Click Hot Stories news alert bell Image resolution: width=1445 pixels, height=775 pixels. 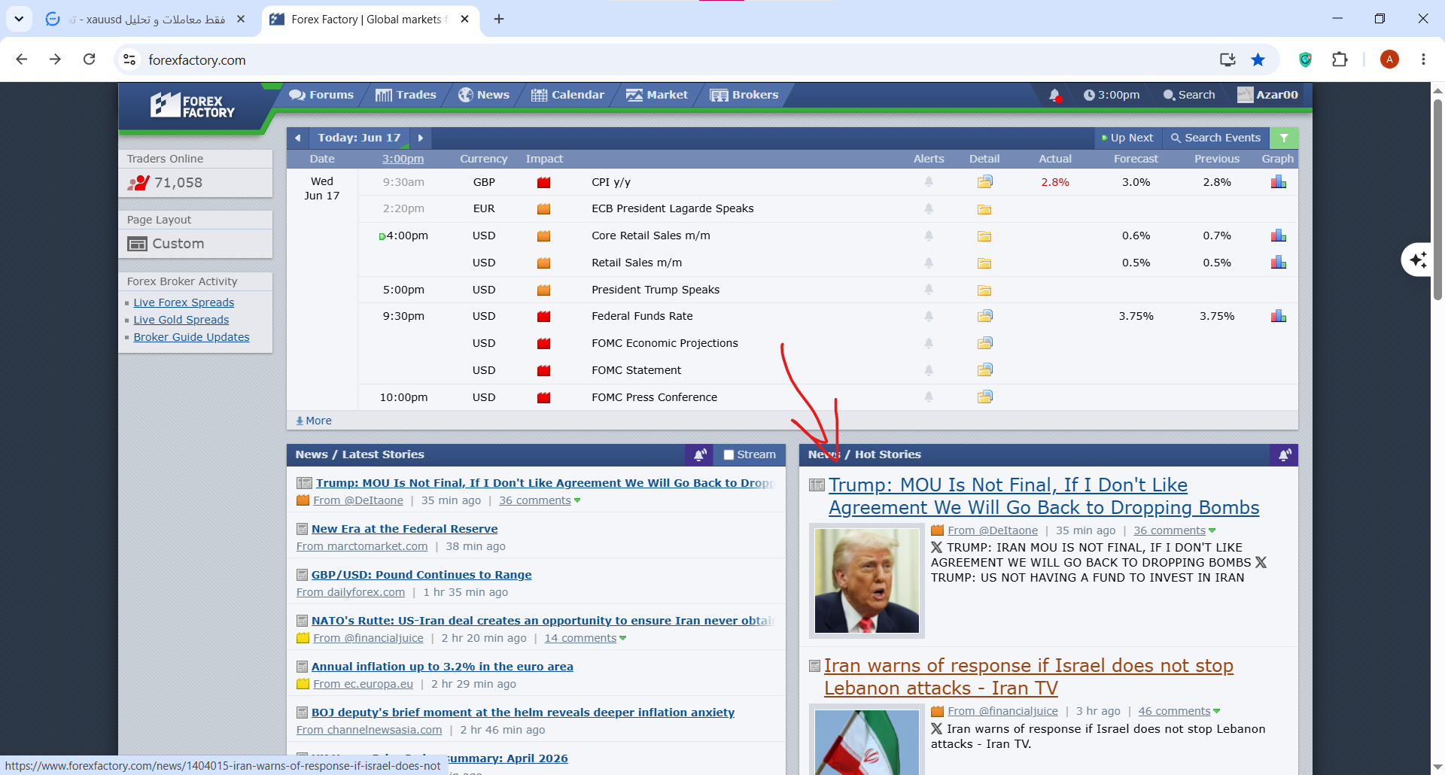(1284, 454)
